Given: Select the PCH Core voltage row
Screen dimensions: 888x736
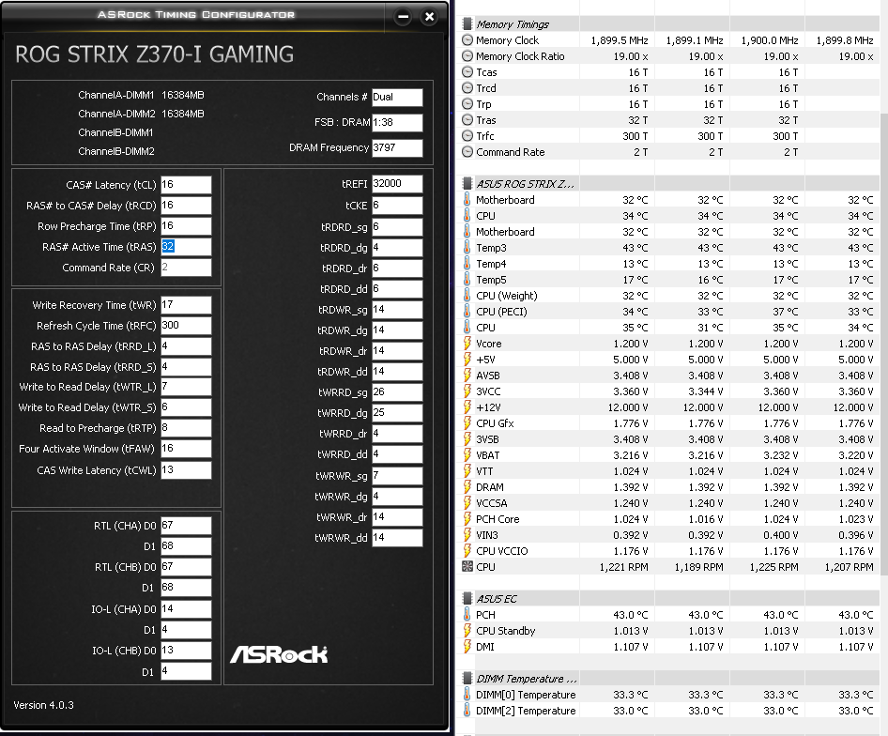Looking at the screenshot, I should coord(668,519).
